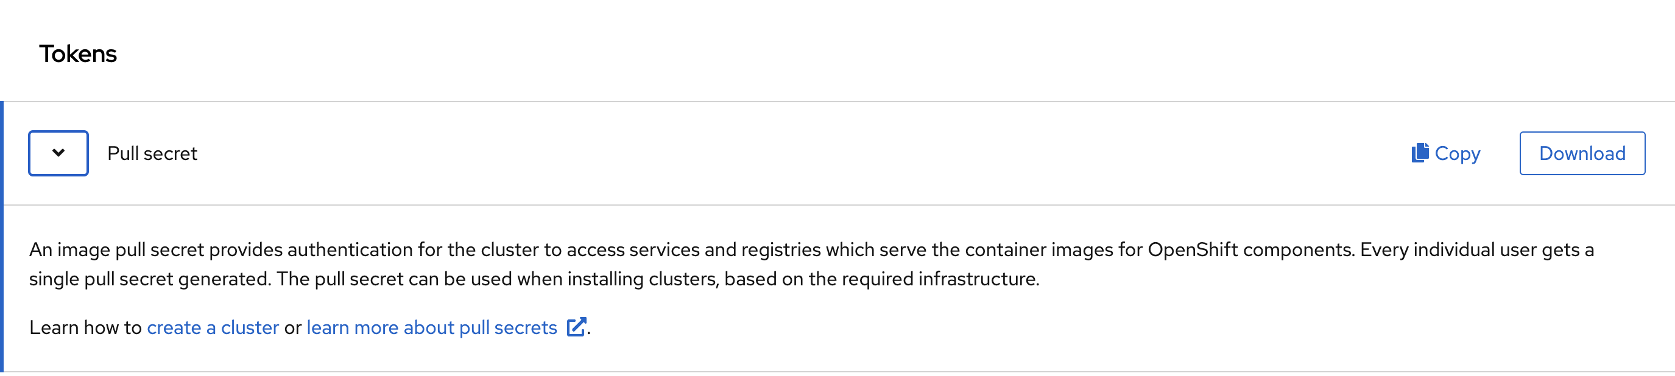This screenshot has height=376, width=1675.
Task: Select the Pull secret row title
Action: pyautogui.click(x=152, y=153)
